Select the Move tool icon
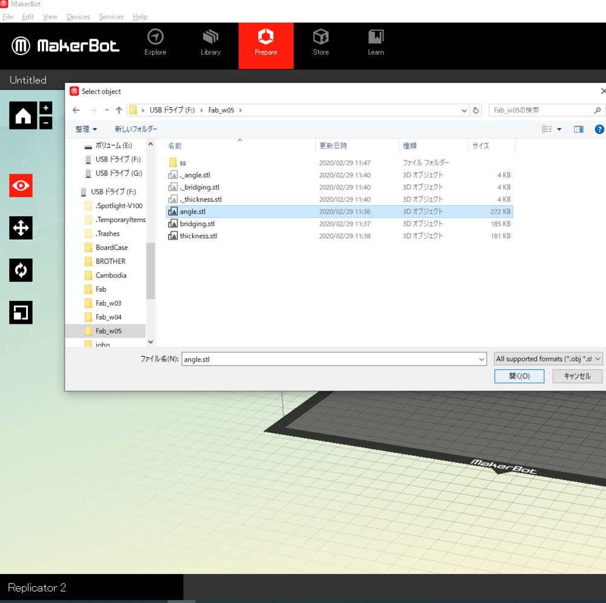 (x=21, y=228)
